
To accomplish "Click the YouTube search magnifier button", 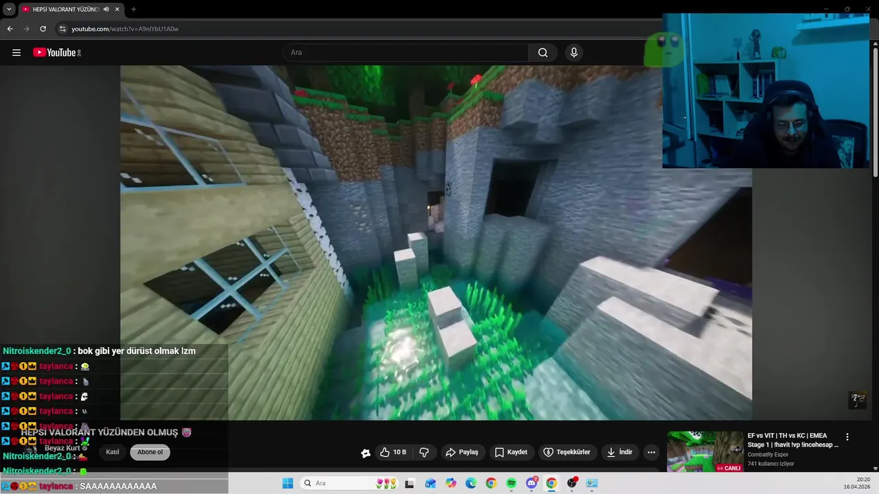I will tap(543, 53).
